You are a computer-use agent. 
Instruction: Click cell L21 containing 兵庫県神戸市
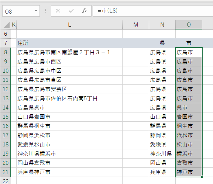(x=69, y=172)
